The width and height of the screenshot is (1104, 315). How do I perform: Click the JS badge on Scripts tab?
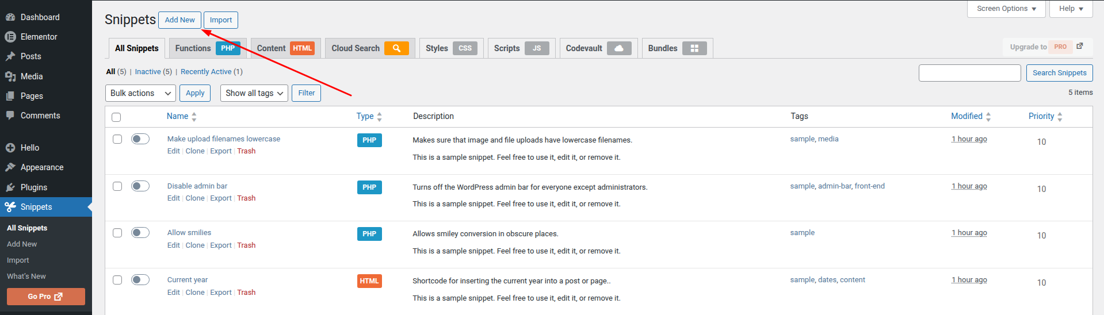(x=537, y=48)
